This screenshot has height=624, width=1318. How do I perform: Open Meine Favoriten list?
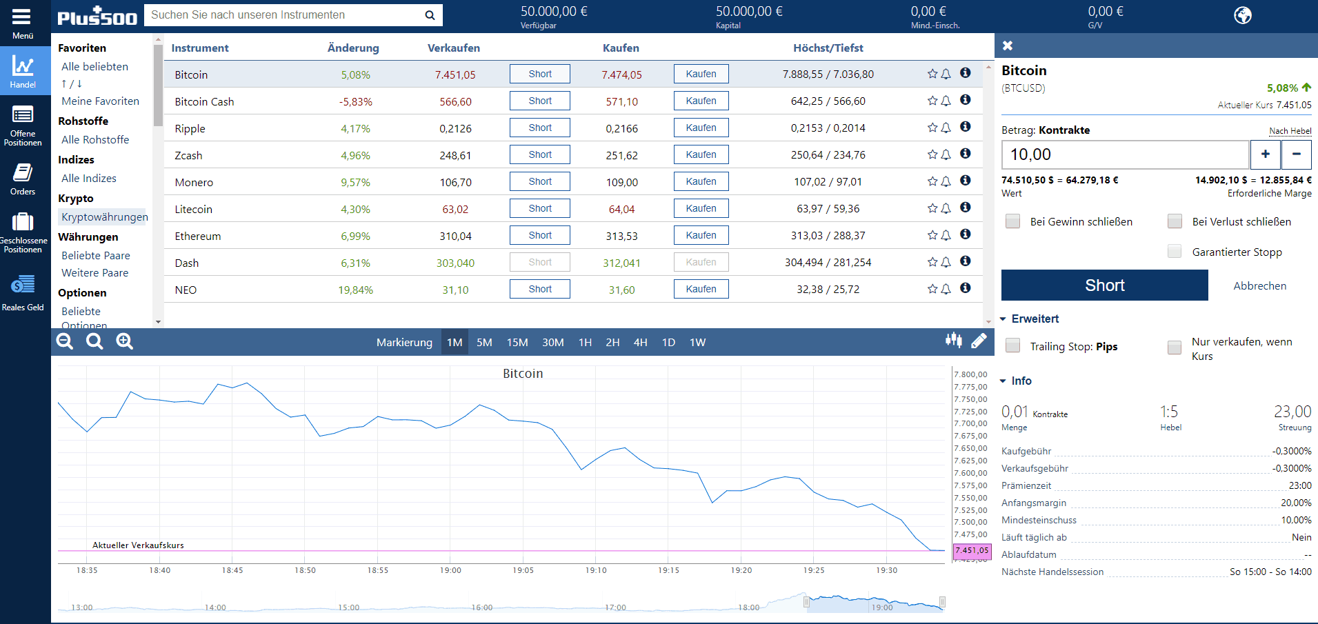pyautogui.click(x=100, y=101)
